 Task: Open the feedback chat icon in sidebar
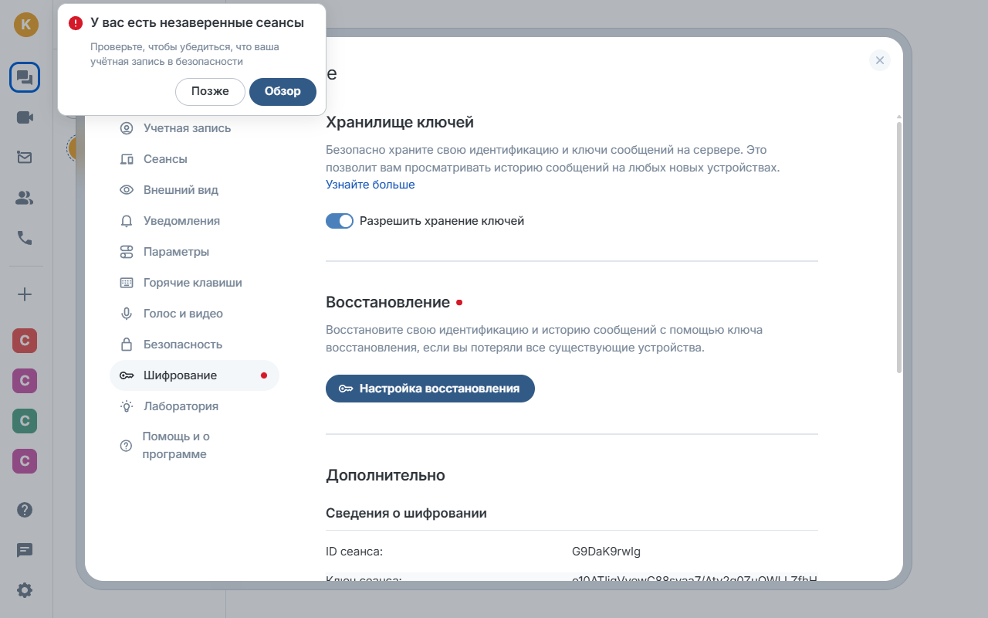[25, 550]
